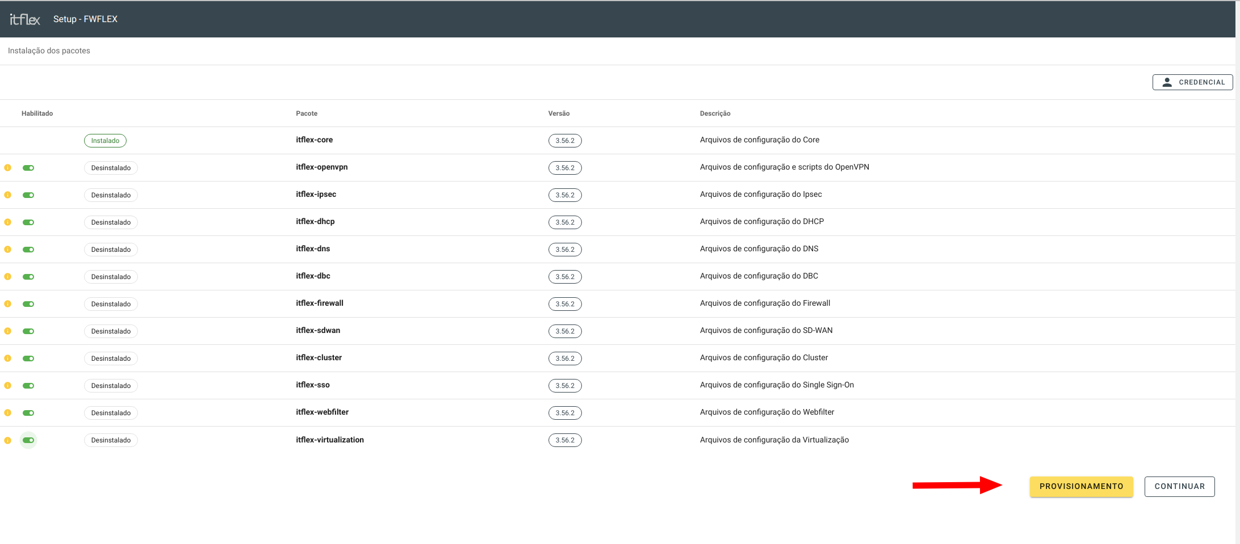The image size is (1240, 544).
Task: Click the warning icon for itflex-cluster
Action: [8, 359]
